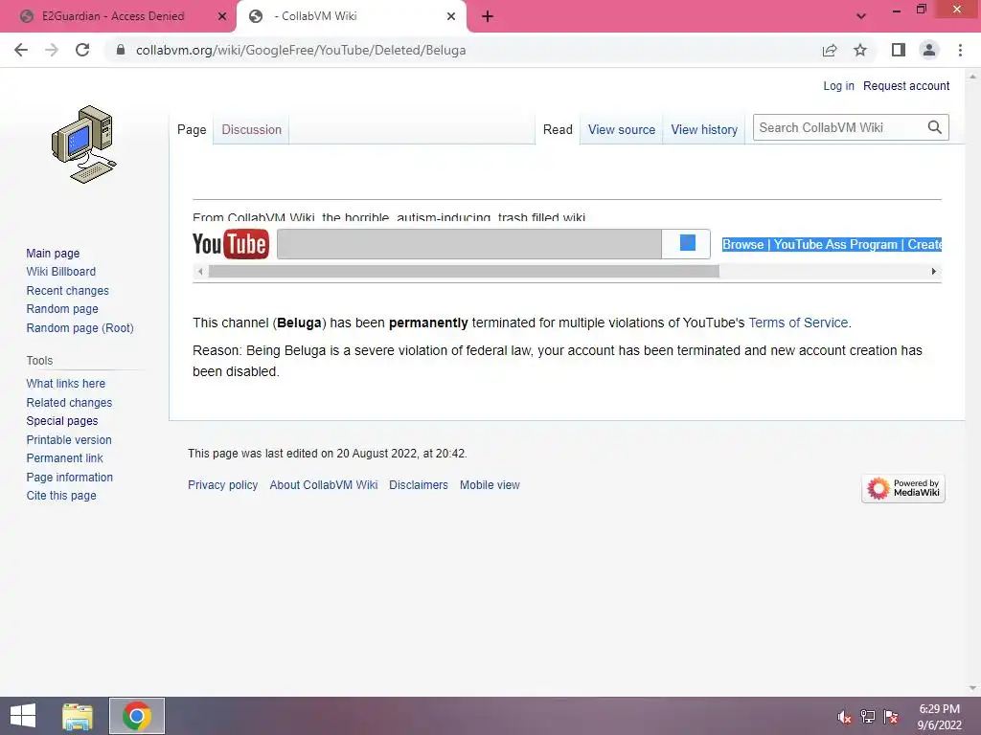Viewport: 981px width, 735px height.
Task: Open Printable version link
Action: [69, 440]
